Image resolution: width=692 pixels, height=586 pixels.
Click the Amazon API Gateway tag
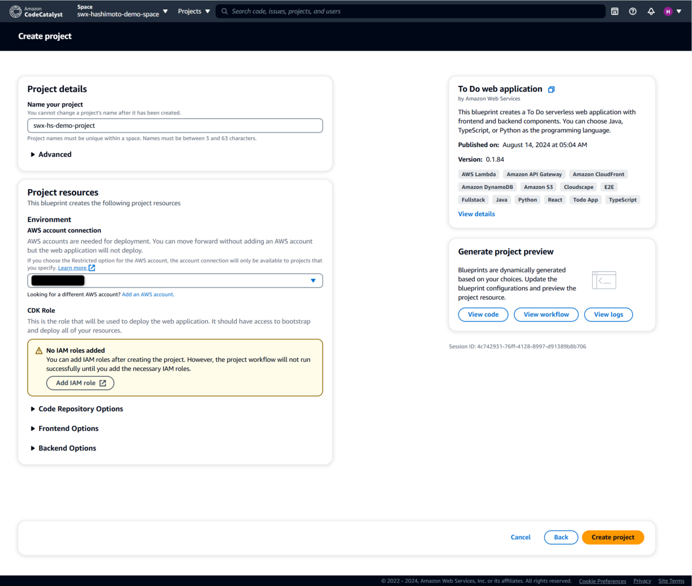pyautogui.click(x=534, y=174)
